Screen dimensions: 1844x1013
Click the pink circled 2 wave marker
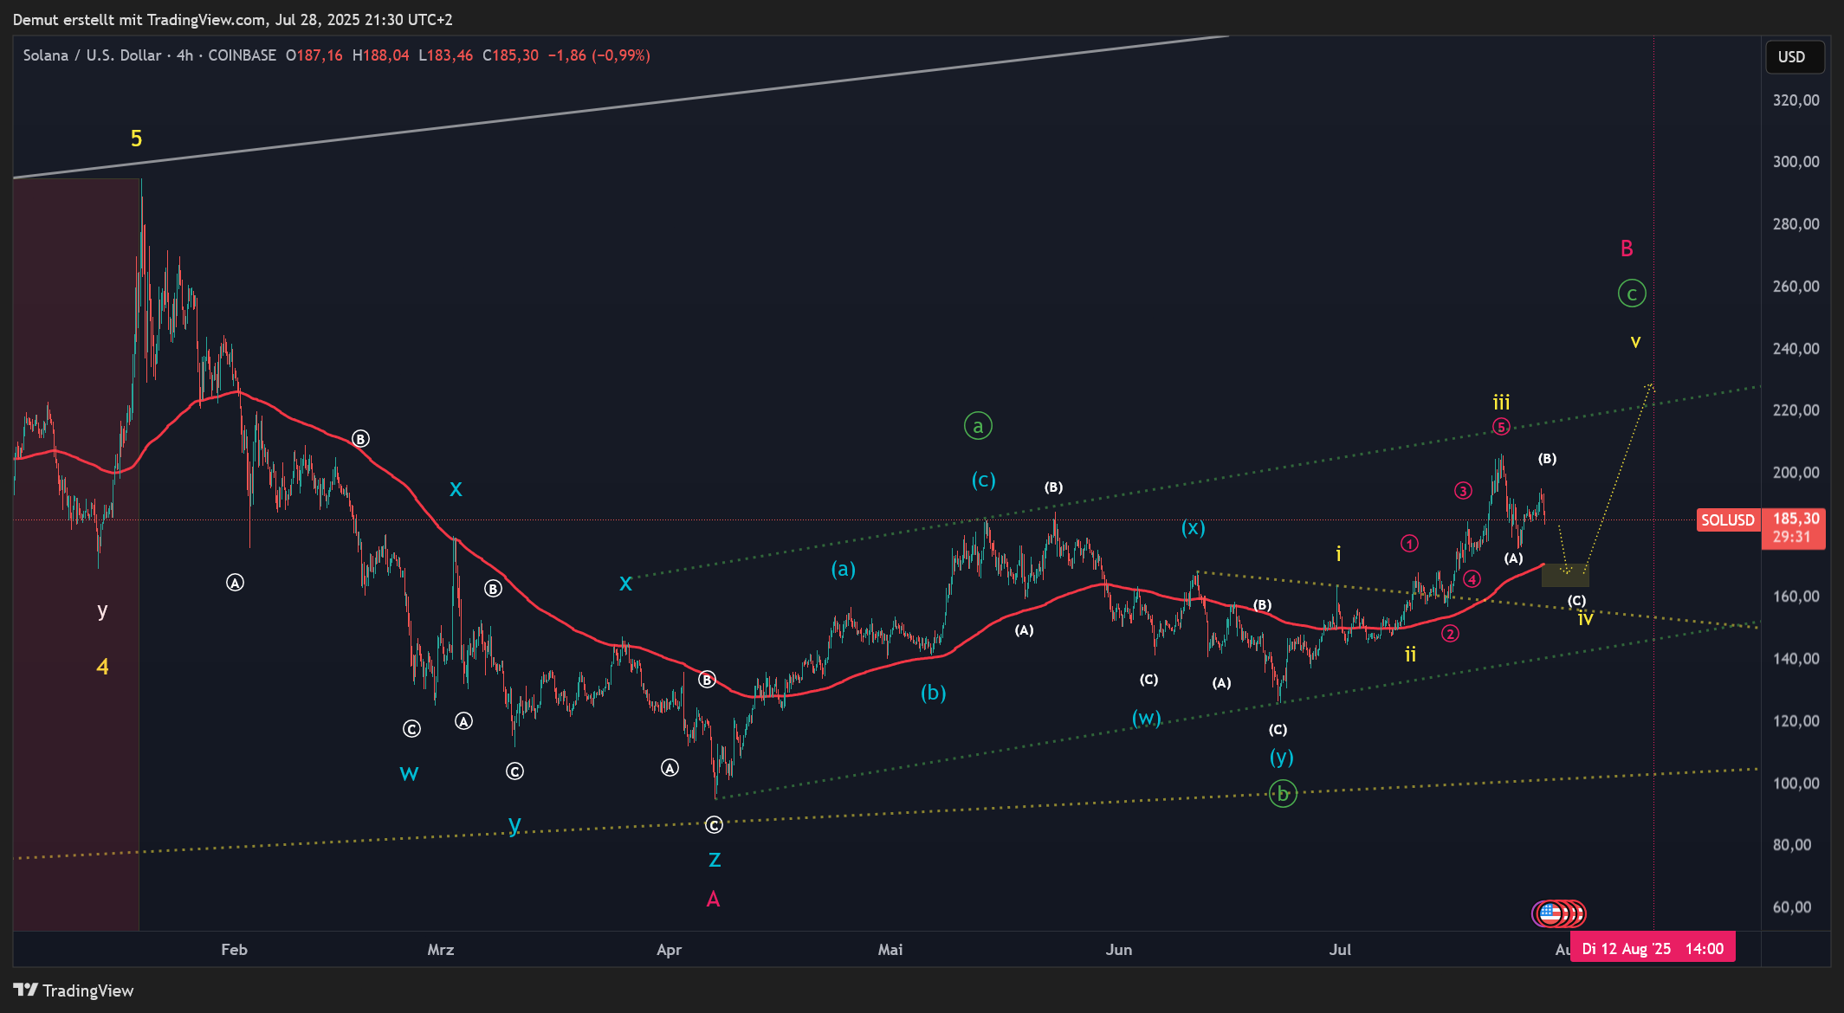[1450, 634]
